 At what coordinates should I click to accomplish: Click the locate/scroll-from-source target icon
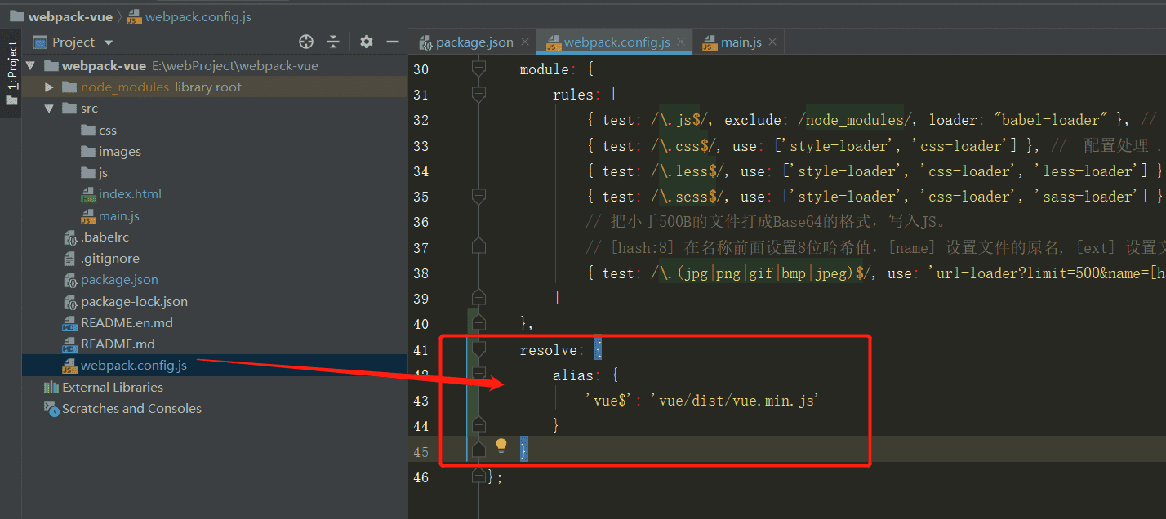(x=306, y=42)
